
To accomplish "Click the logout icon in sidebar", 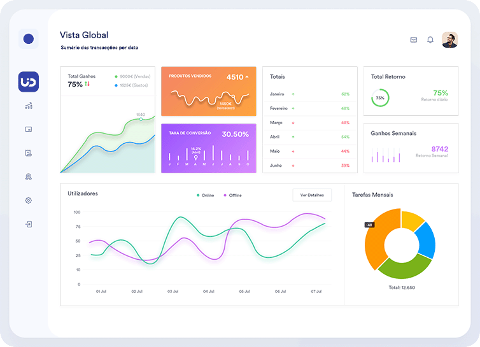I will point(29,224).
